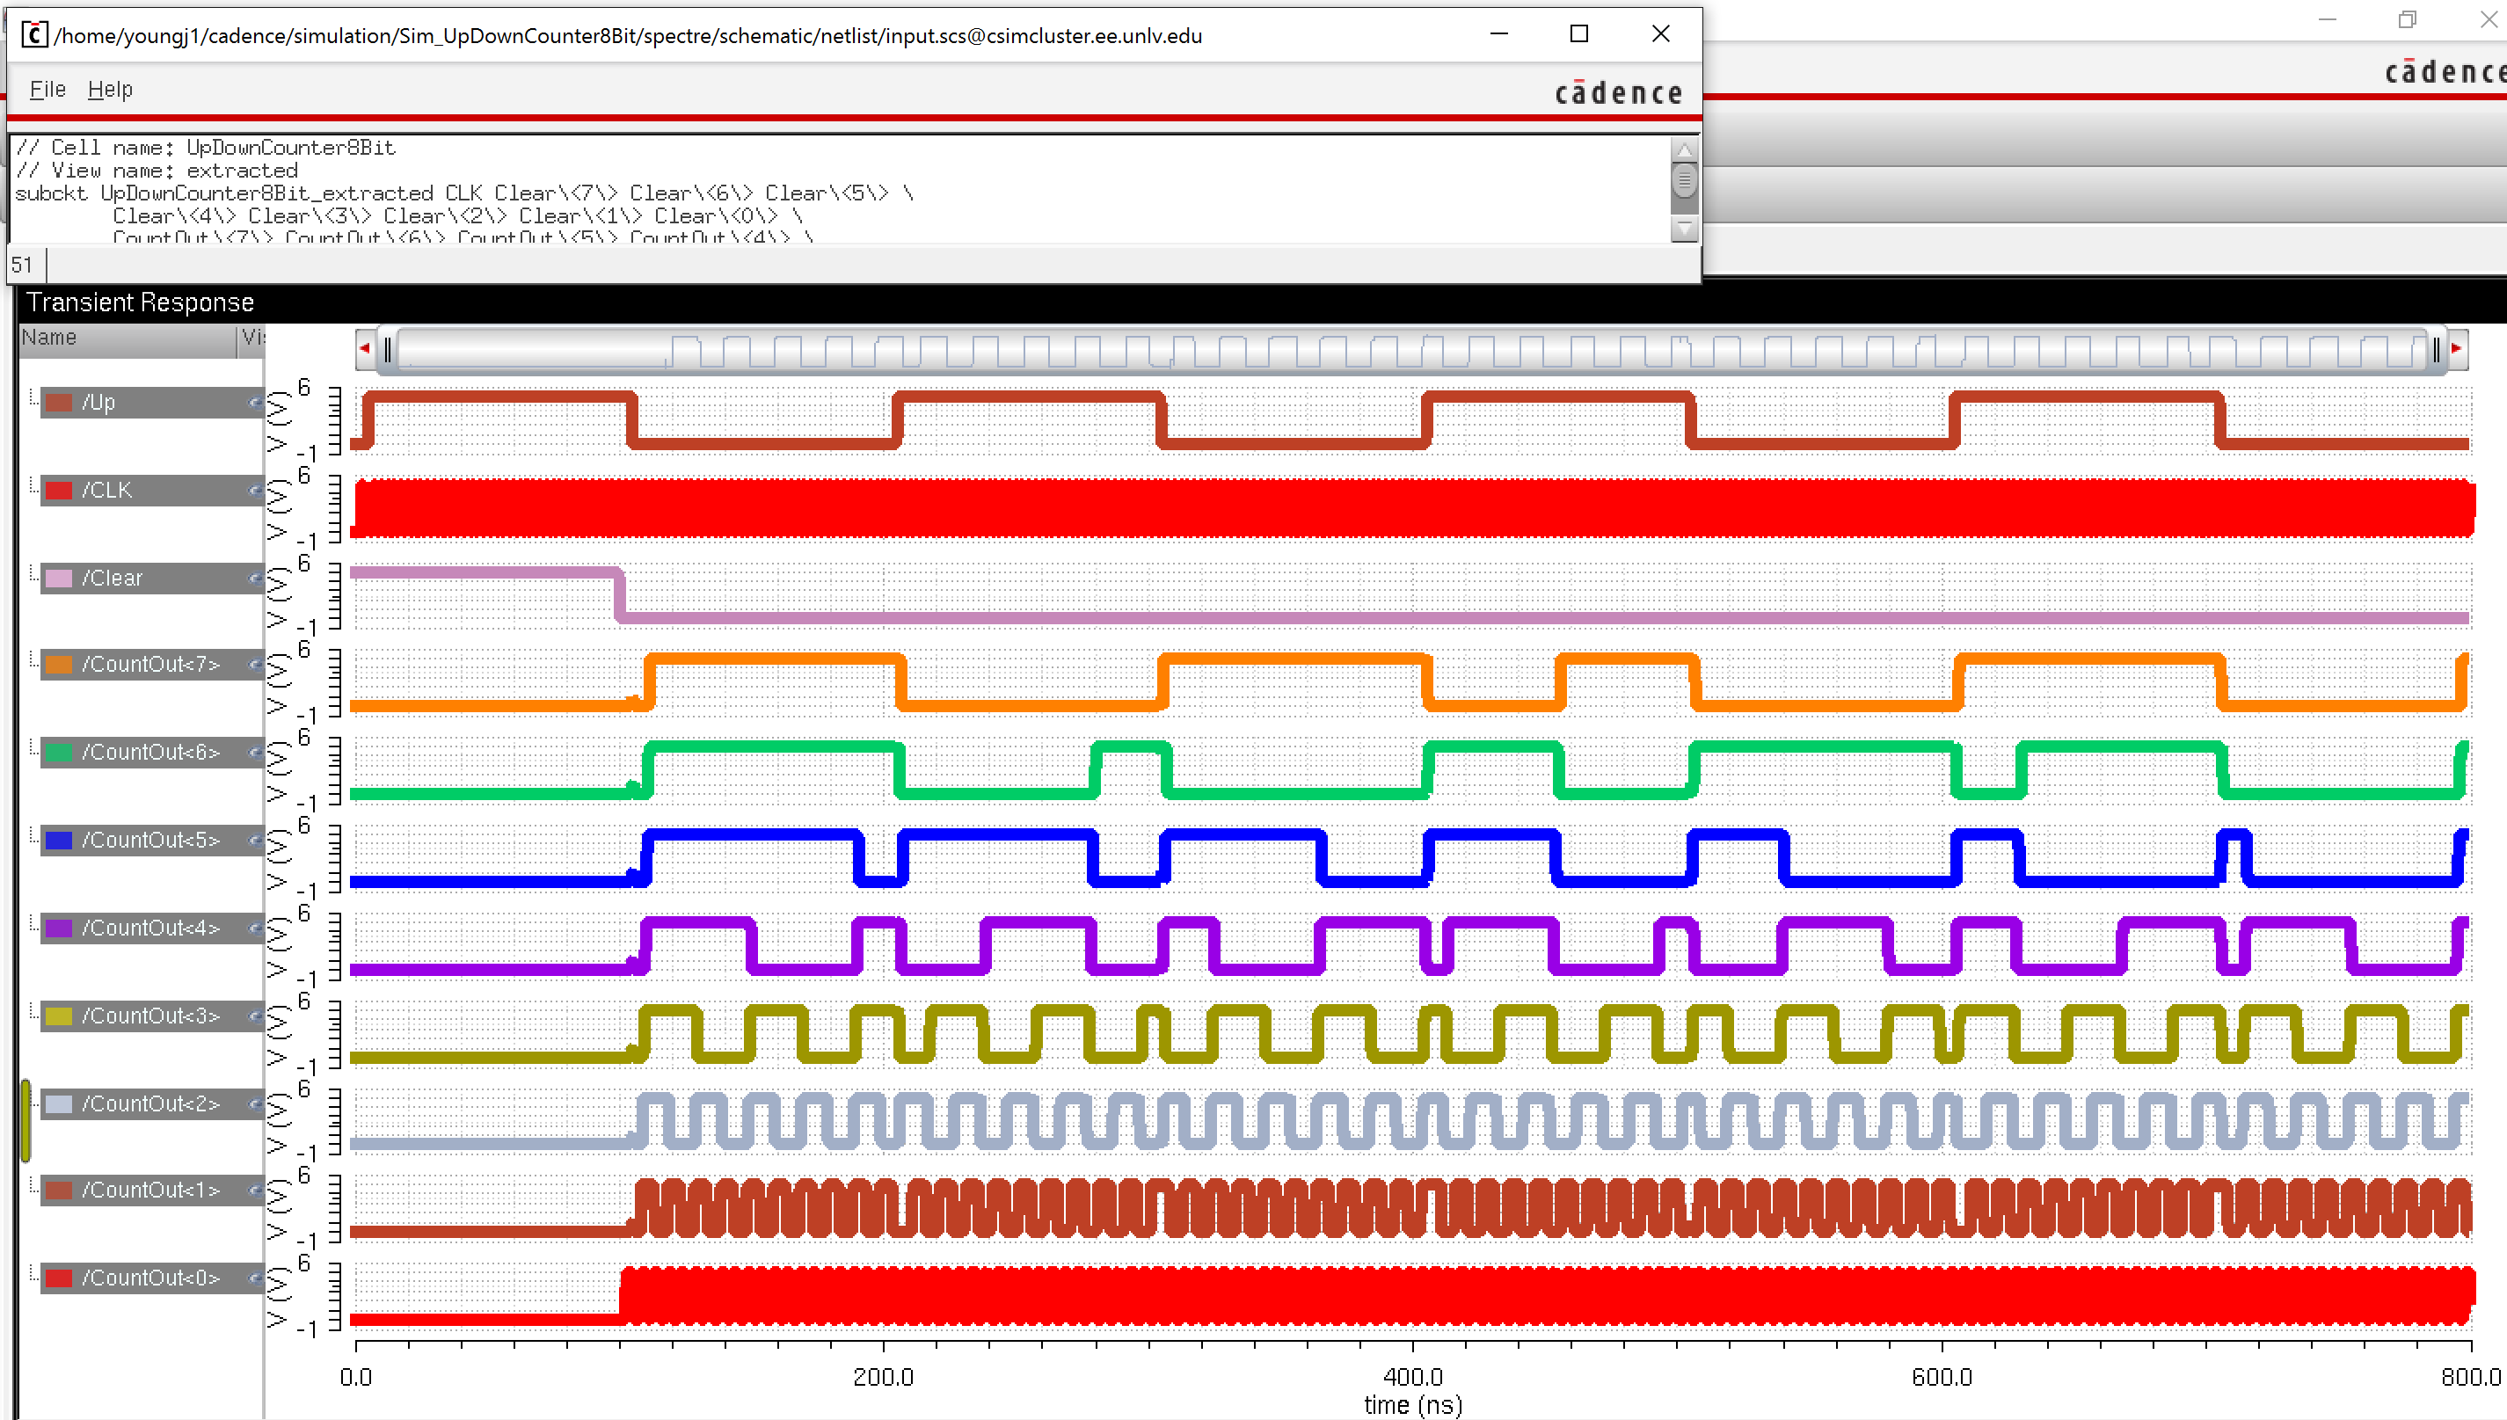2507x1420 pixels.
Task: Click scroll up arrow in netlist text area
Action: pos(1684,150)
